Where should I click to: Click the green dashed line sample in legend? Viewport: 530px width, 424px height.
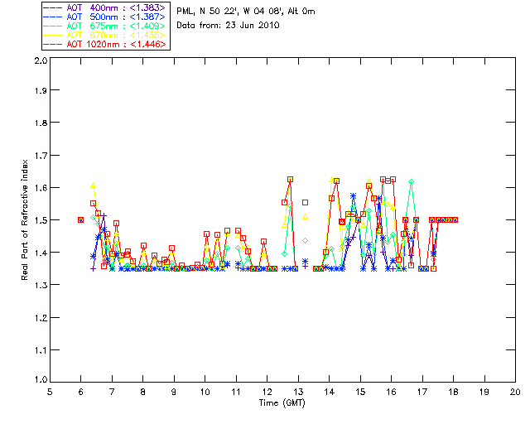tap(53, 26)
